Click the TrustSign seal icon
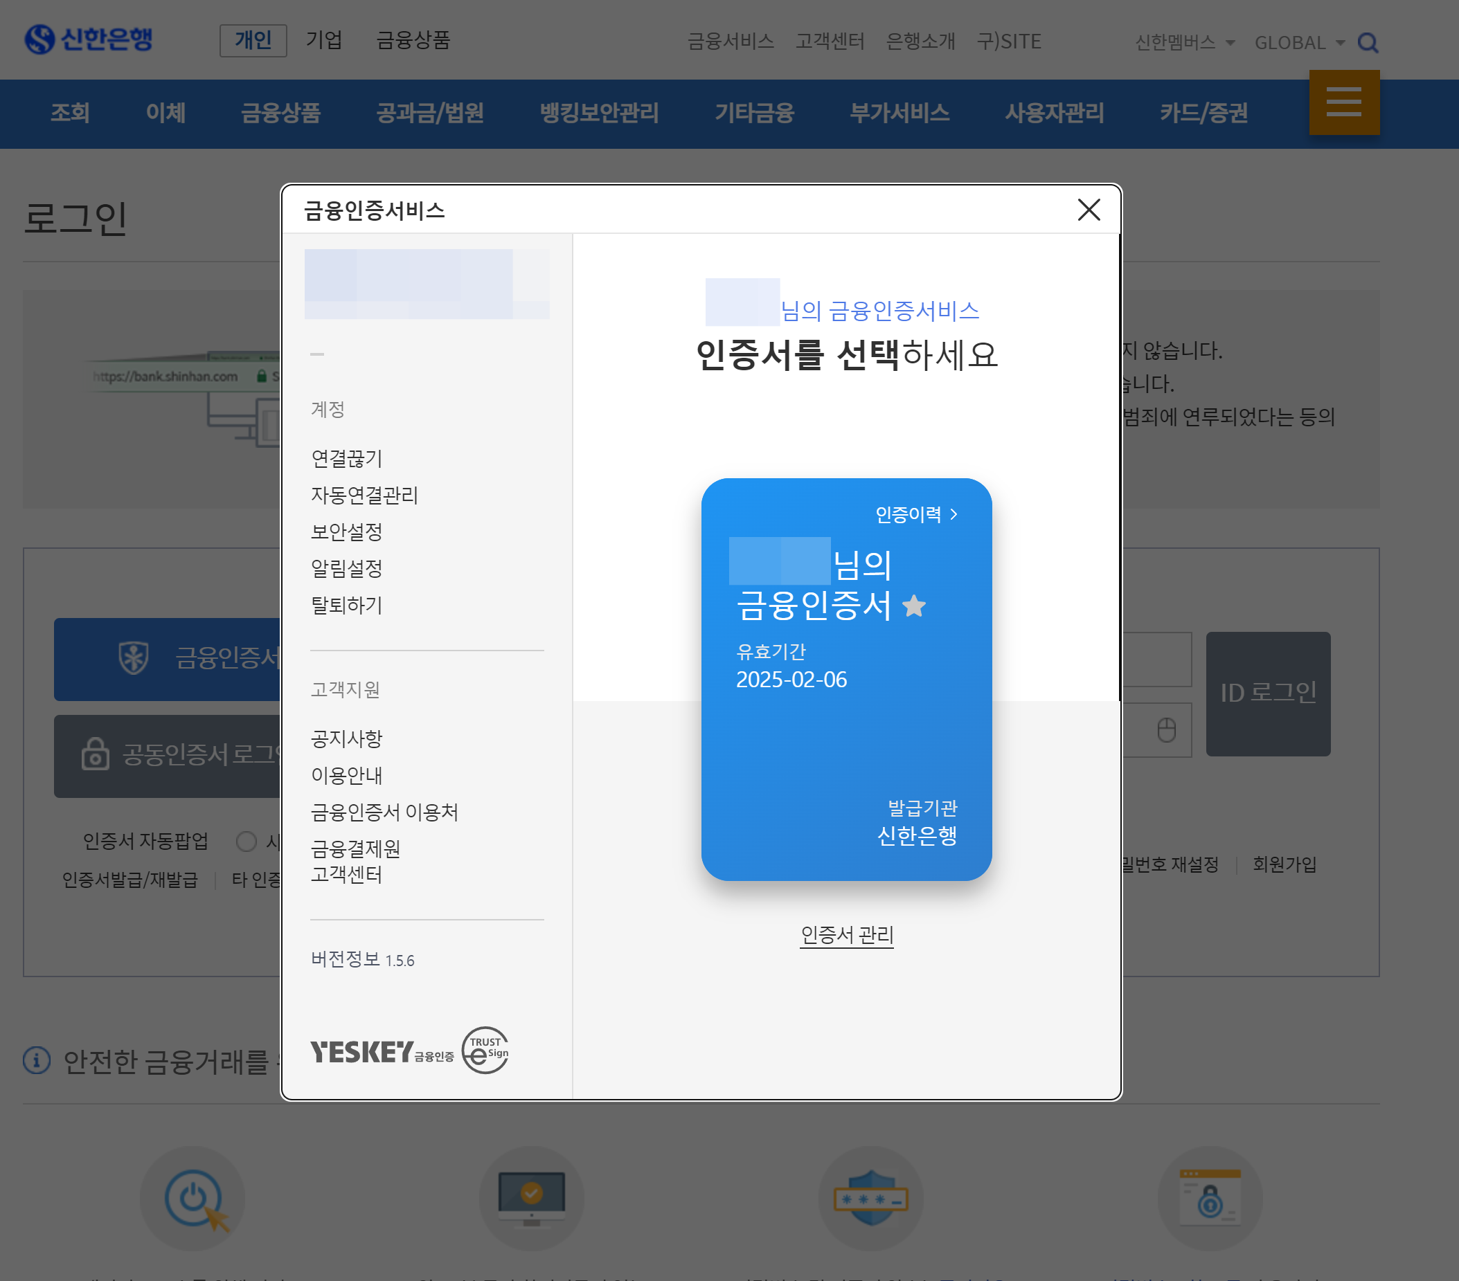Viewport: 1459px width, 1281px height. pyautogui.click(x=485, y=1050)
